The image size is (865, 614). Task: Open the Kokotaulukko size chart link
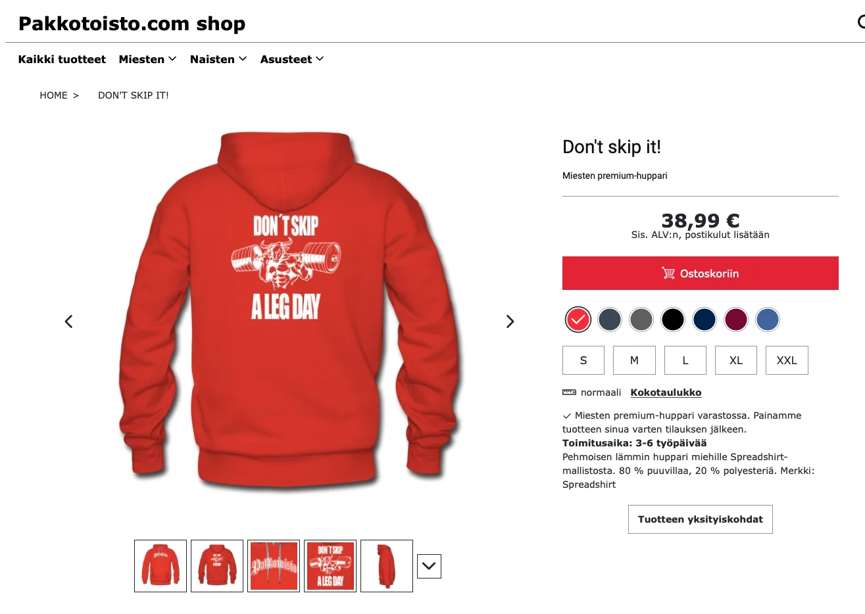(666, 392)
